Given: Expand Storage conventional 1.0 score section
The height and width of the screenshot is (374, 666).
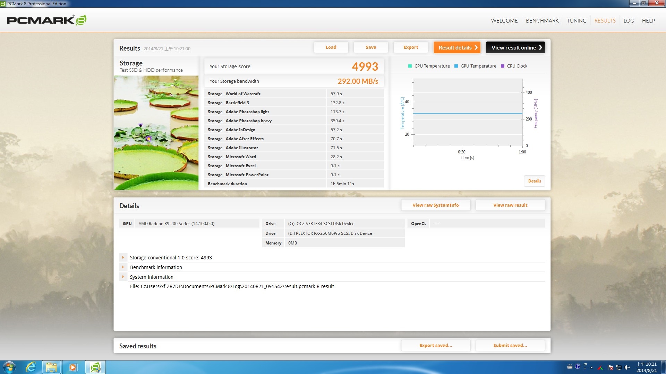Looking at the screenshot, I should click(123, 258).
